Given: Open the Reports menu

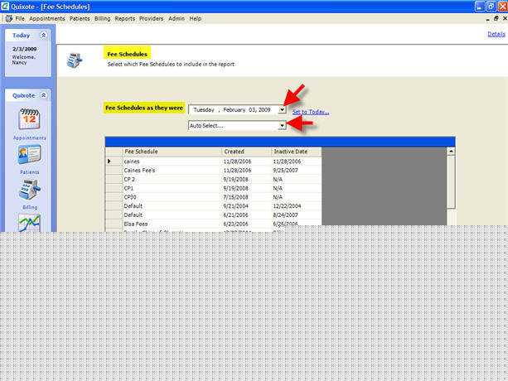Looking at the screenshot, I should click(x=125, y=18).
